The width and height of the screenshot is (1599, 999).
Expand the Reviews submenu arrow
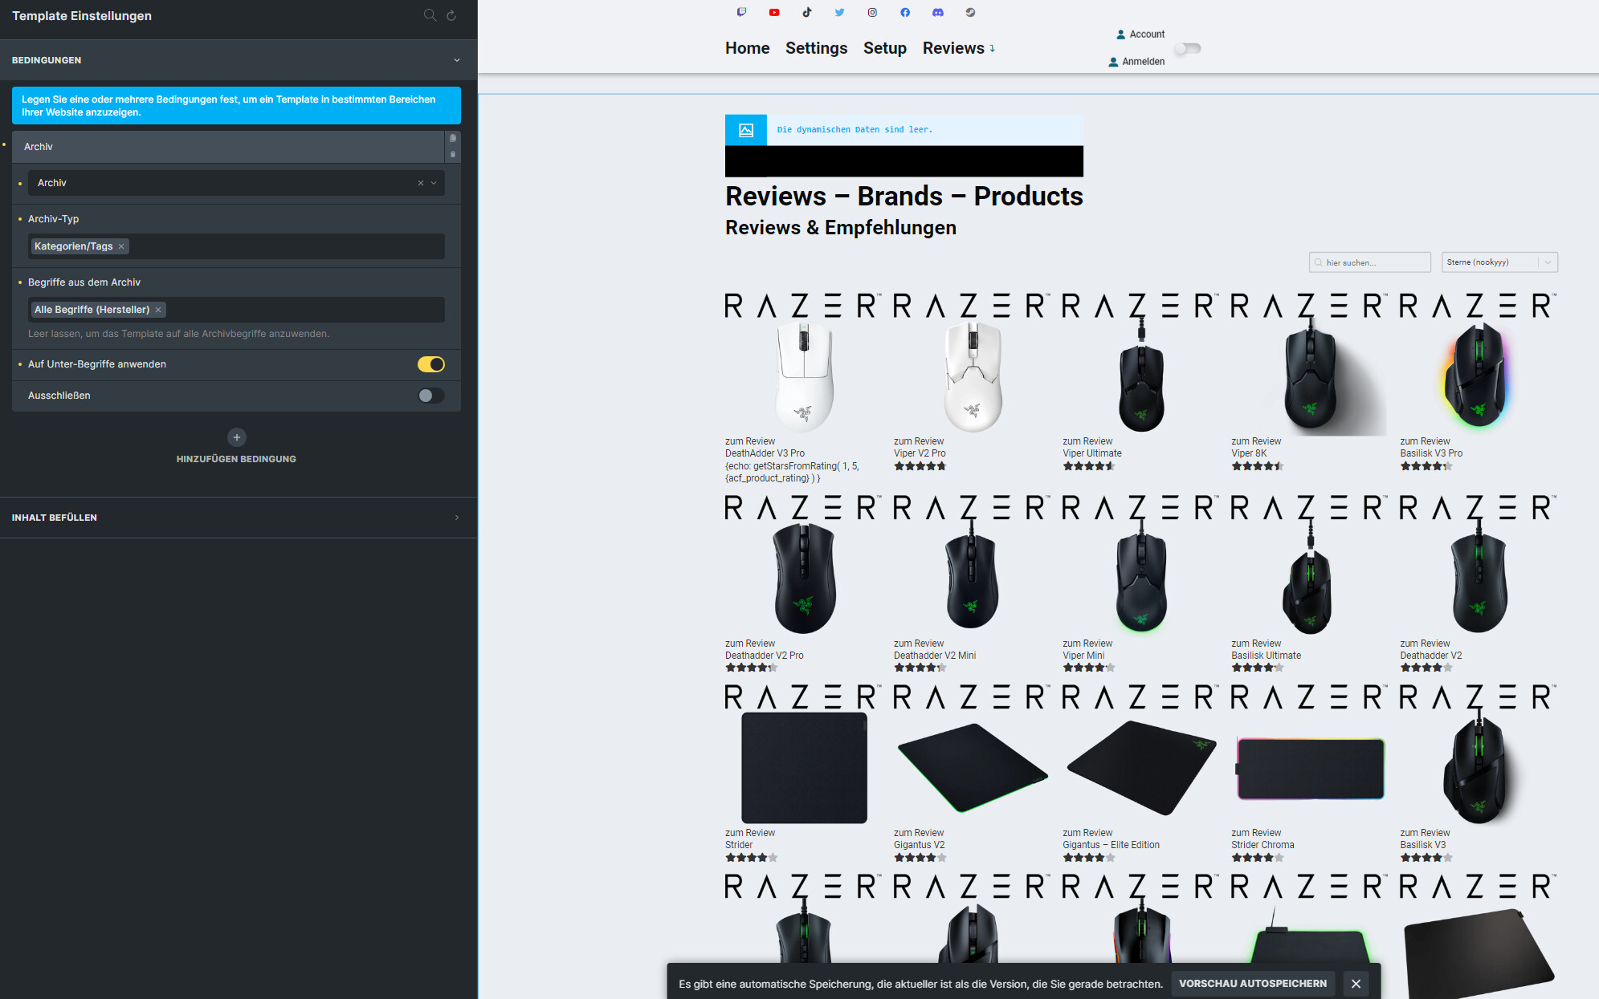click(x=993, y=49)
